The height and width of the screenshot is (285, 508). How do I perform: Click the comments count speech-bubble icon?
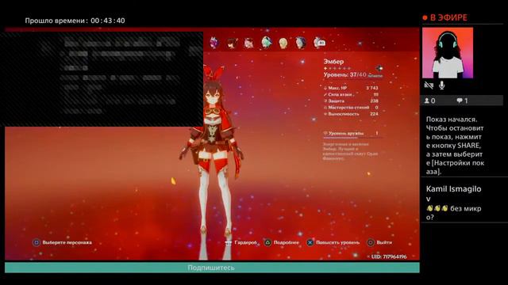460,101
